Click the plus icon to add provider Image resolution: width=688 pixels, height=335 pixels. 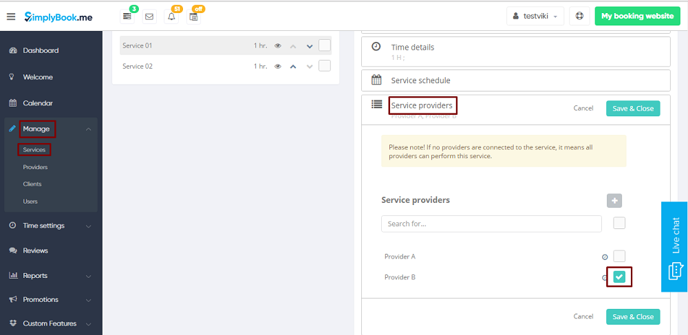614,200
